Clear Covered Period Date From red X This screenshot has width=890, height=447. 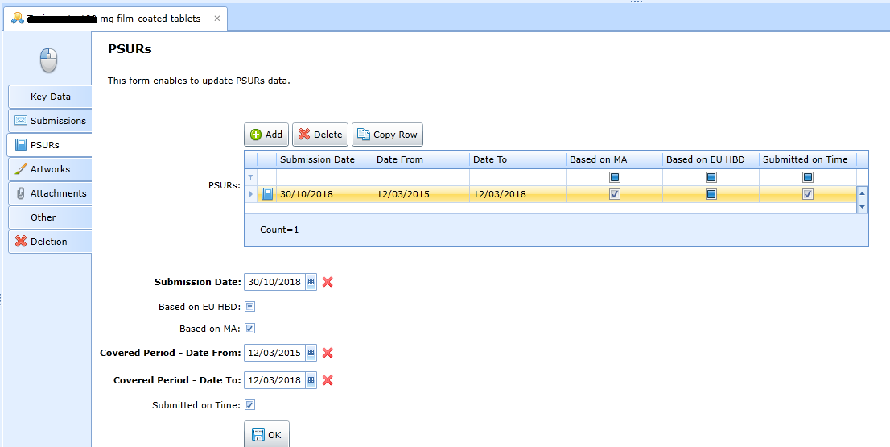click(328, 353)
